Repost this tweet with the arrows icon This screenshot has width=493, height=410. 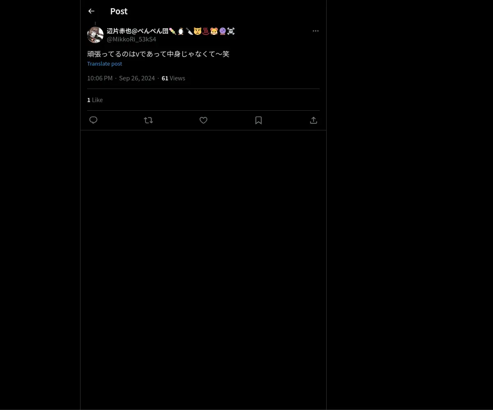coord(148,120)
